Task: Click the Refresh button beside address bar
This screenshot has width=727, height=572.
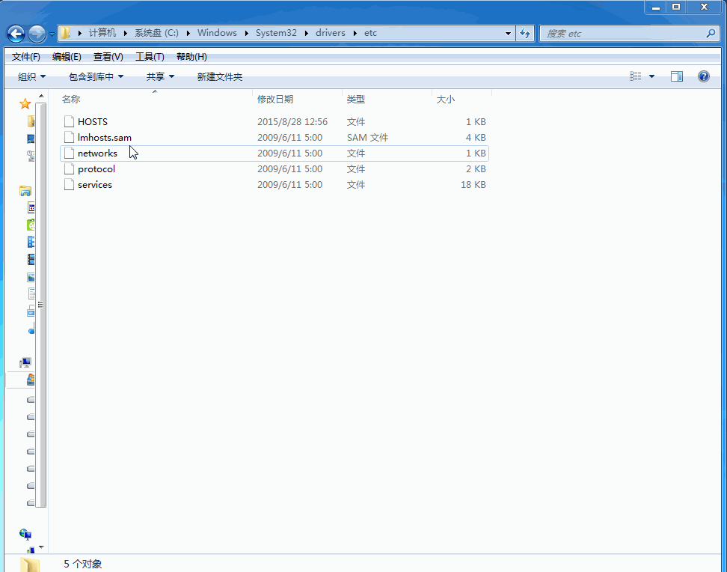Action: (x=525, y=34)
